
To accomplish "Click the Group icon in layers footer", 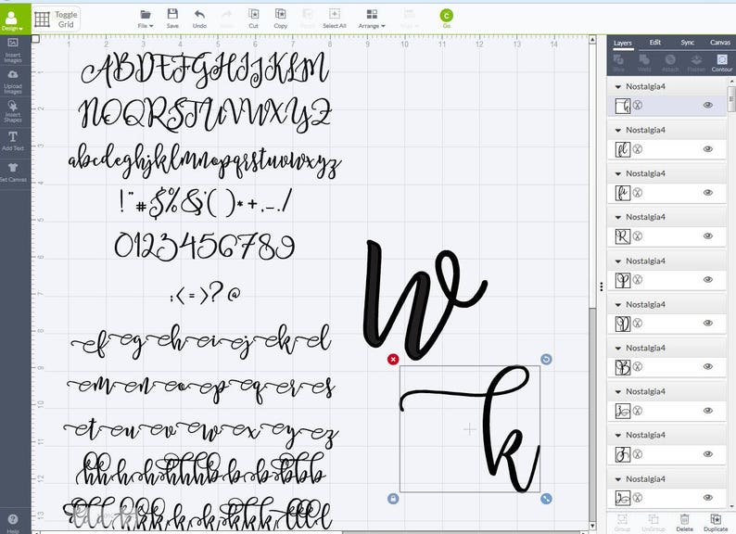I will 622,522.
